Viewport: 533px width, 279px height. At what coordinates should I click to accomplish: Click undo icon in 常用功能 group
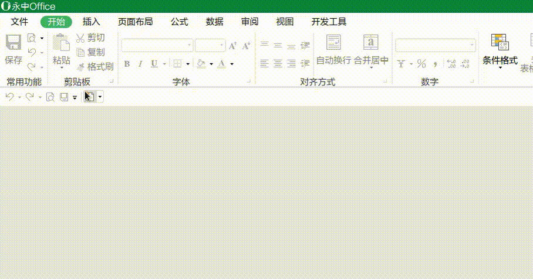pyautogui.click(x=32, y=52)
